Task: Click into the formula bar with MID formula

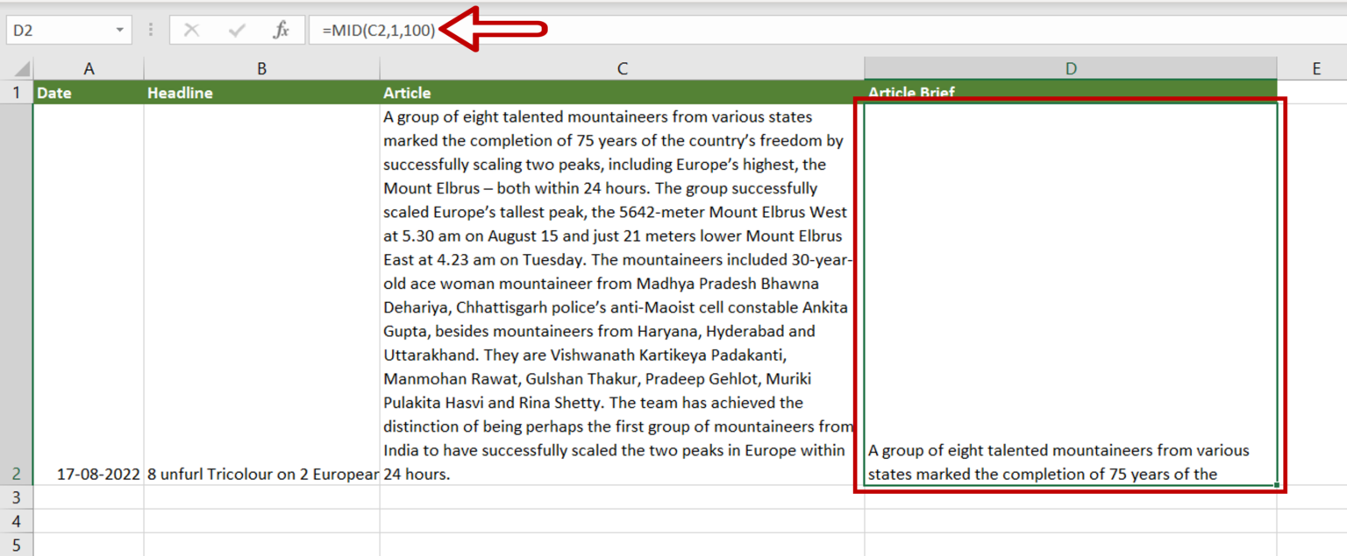Action: pos(789,31)
